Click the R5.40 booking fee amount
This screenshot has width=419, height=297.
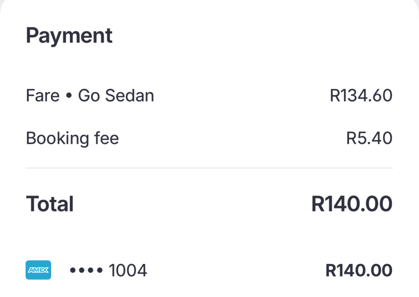(x=369, y=138)
